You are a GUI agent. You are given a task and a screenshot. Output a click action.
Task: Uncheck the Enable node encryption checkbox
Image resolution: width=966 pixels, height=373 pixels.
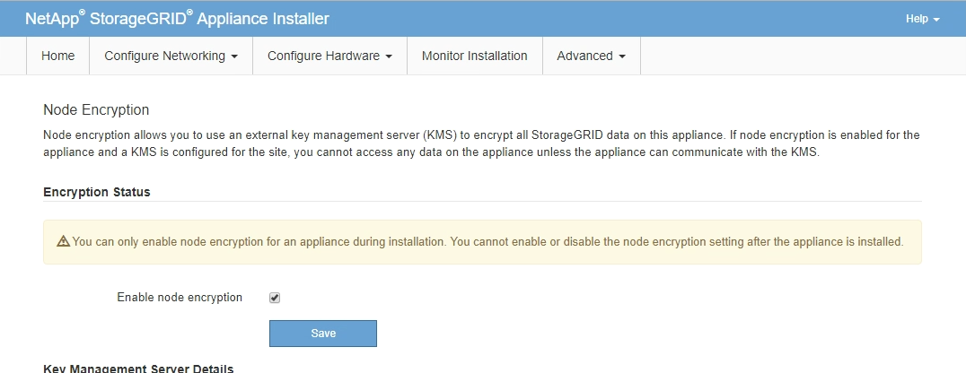pos(276,298)
